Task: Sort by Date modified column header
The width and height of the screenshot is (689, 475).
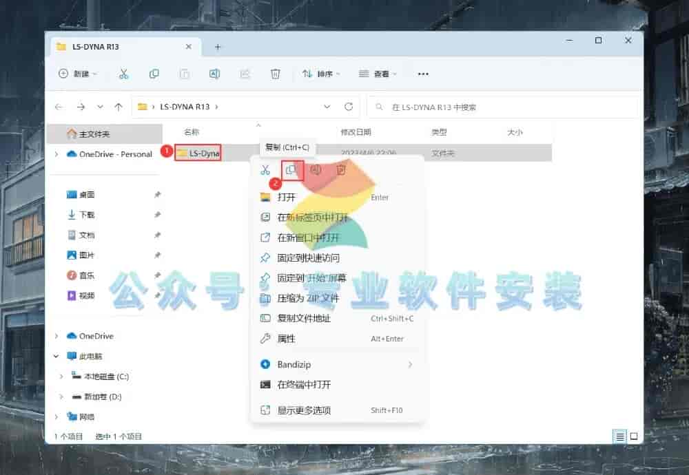Action: tap(356, 132)
